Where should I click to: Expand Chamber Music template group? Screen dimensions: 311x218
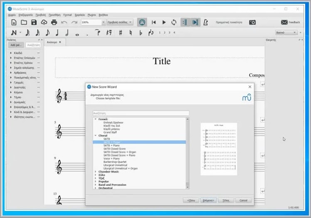click(96, 172)
